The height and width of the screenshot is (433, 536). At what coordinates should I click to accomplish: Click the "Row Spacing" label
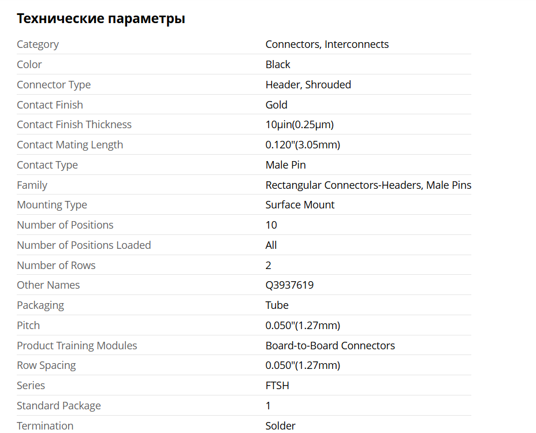46,365
